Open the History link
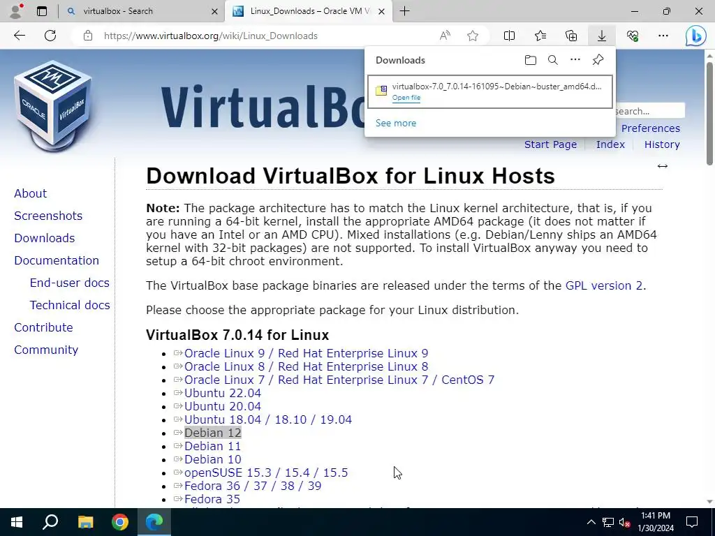 point(662,144)
